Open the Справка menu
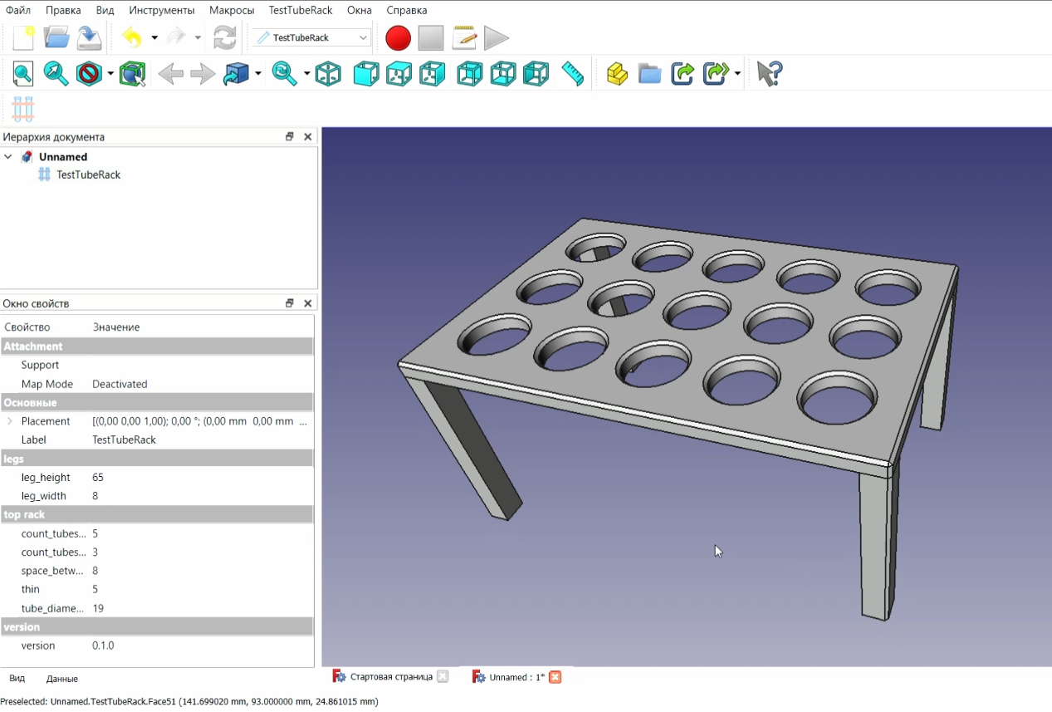The image size is (1052, 712). click(x=407, y=10)
